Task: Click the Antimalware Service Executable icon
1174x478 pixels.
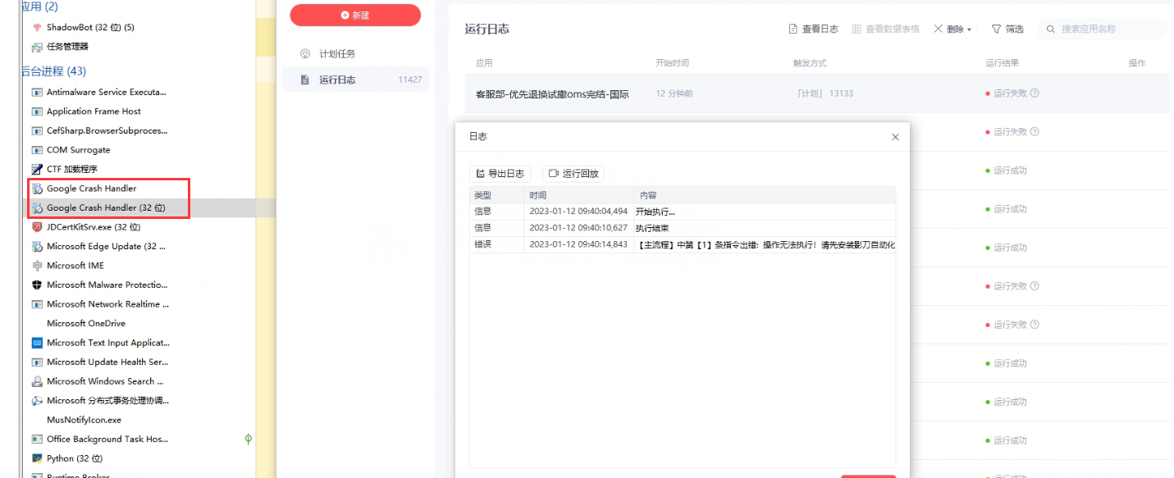Action: (x=37, y=92)
